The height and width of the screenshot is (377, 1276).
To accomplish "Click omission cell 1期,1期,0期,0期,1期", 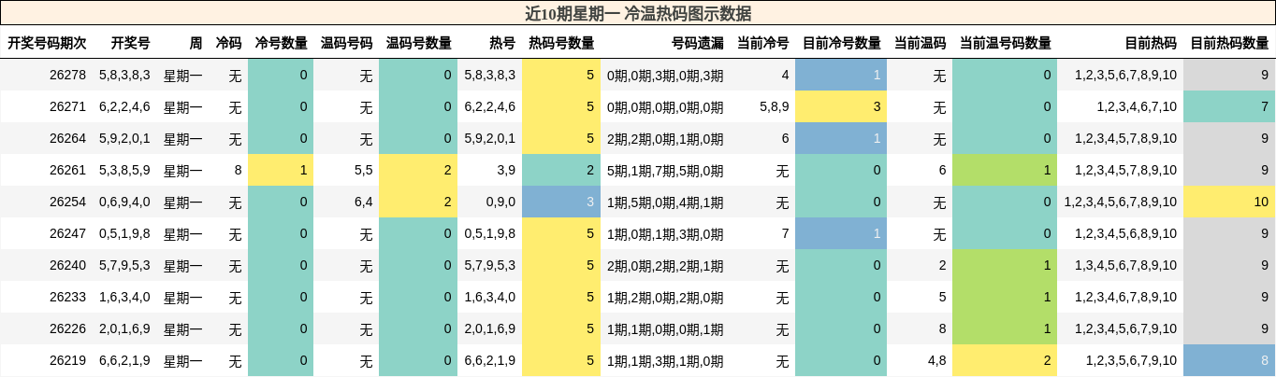I will [x=665, y=329].
